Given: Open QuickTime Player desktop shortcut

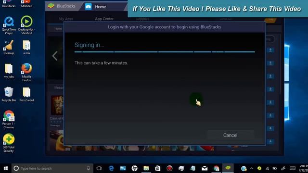Looking at the screenshot, I should pyautogui.click(x=9, y=25).
